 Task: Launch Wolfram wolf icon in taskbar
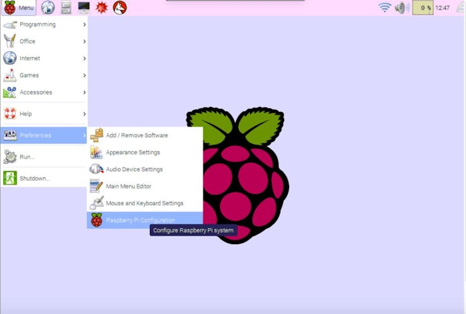point(120,8)
